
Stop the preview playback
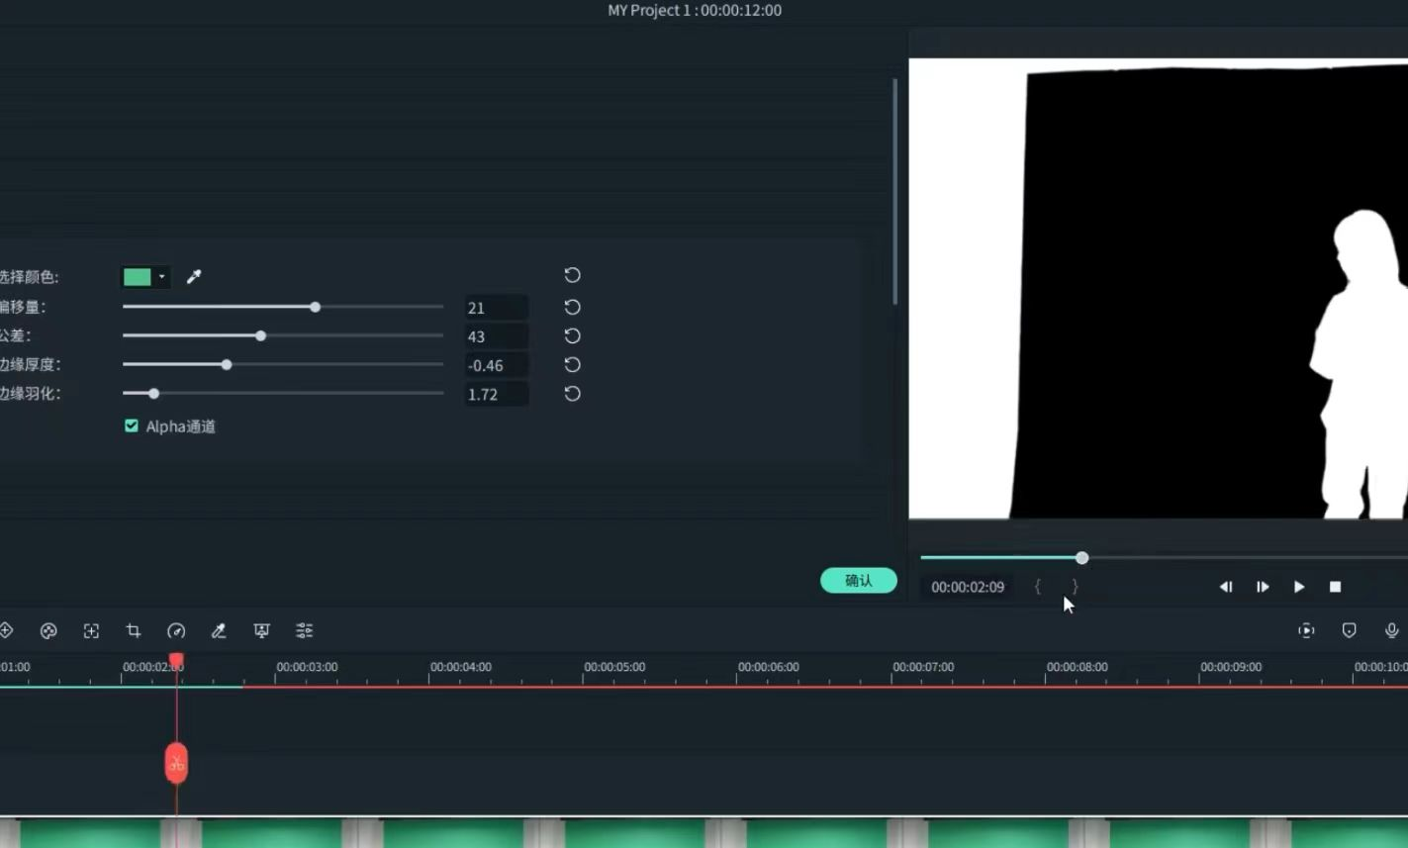1335,587
